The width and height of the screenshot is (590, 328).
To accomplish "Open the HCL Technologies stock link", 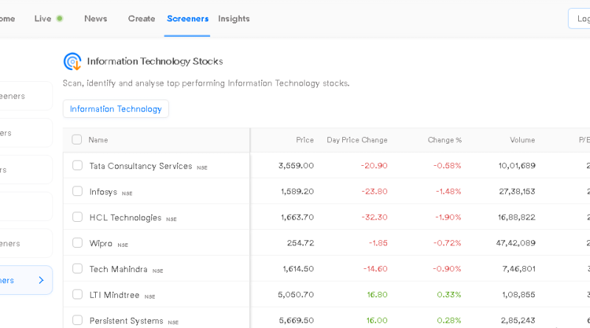I will [125, 217].
